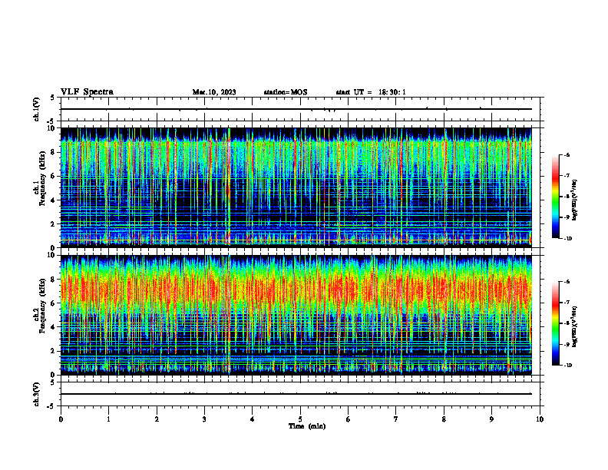This screenshot has height=470, width=608.
Task: Click the ch.2 spectrogram image
Action: coord(296,315)
